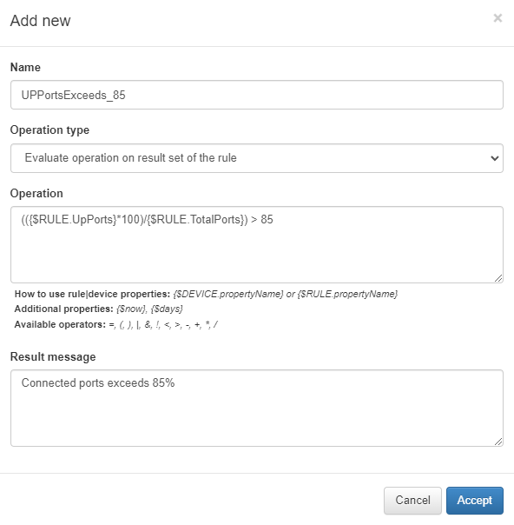
Task: Click the Name field label
Action: coord(25,67)
